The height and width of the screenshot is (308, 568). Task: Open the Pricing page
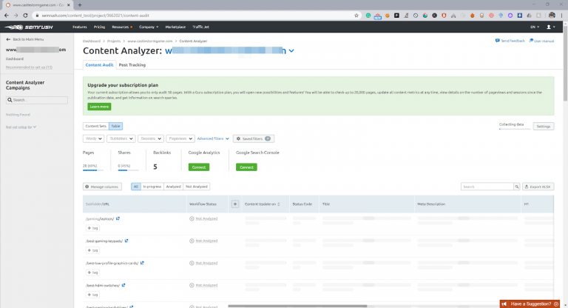click(x=99, y=27)
